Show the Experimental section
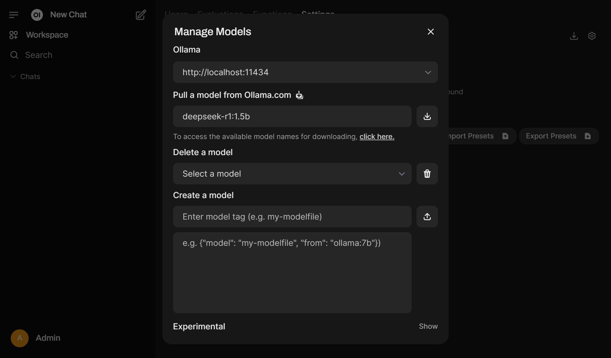 [x=428, y=326]
